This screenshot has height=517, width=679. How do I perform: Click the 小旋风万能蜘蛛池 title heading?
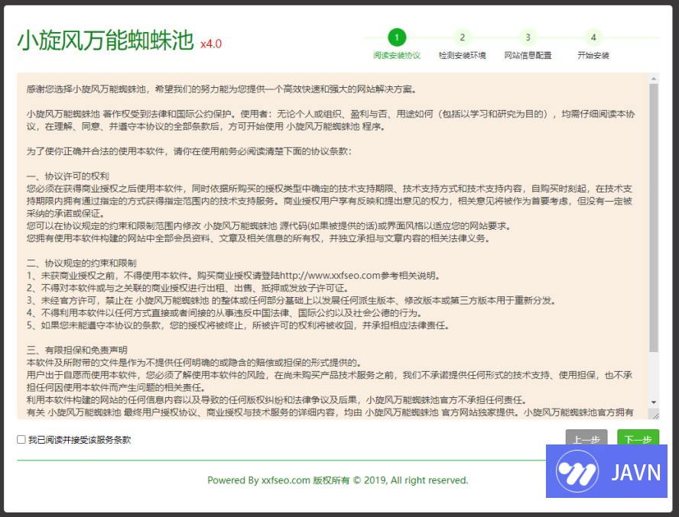(x=106, y=40)
